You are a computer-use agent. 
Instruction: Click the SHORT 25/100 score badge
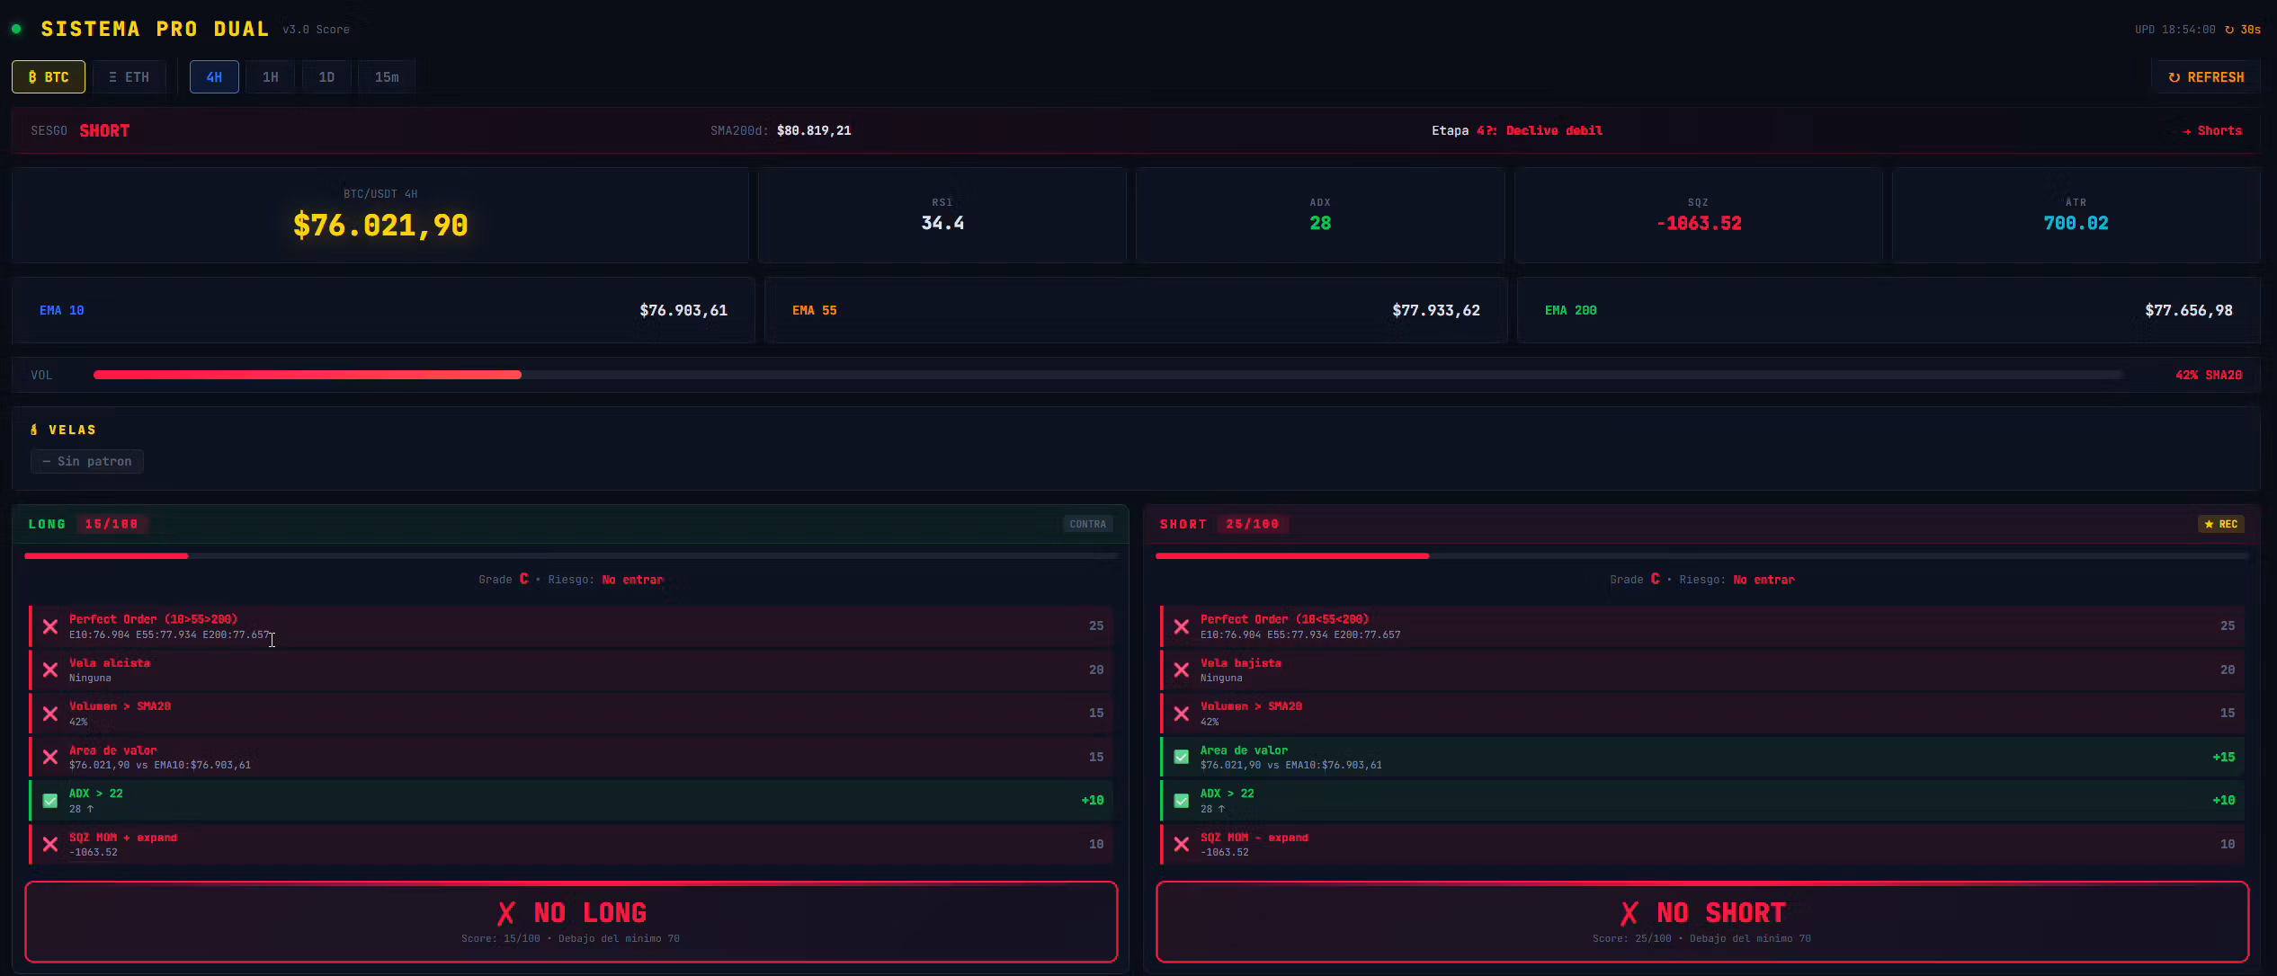click(x=1252, y=524)
